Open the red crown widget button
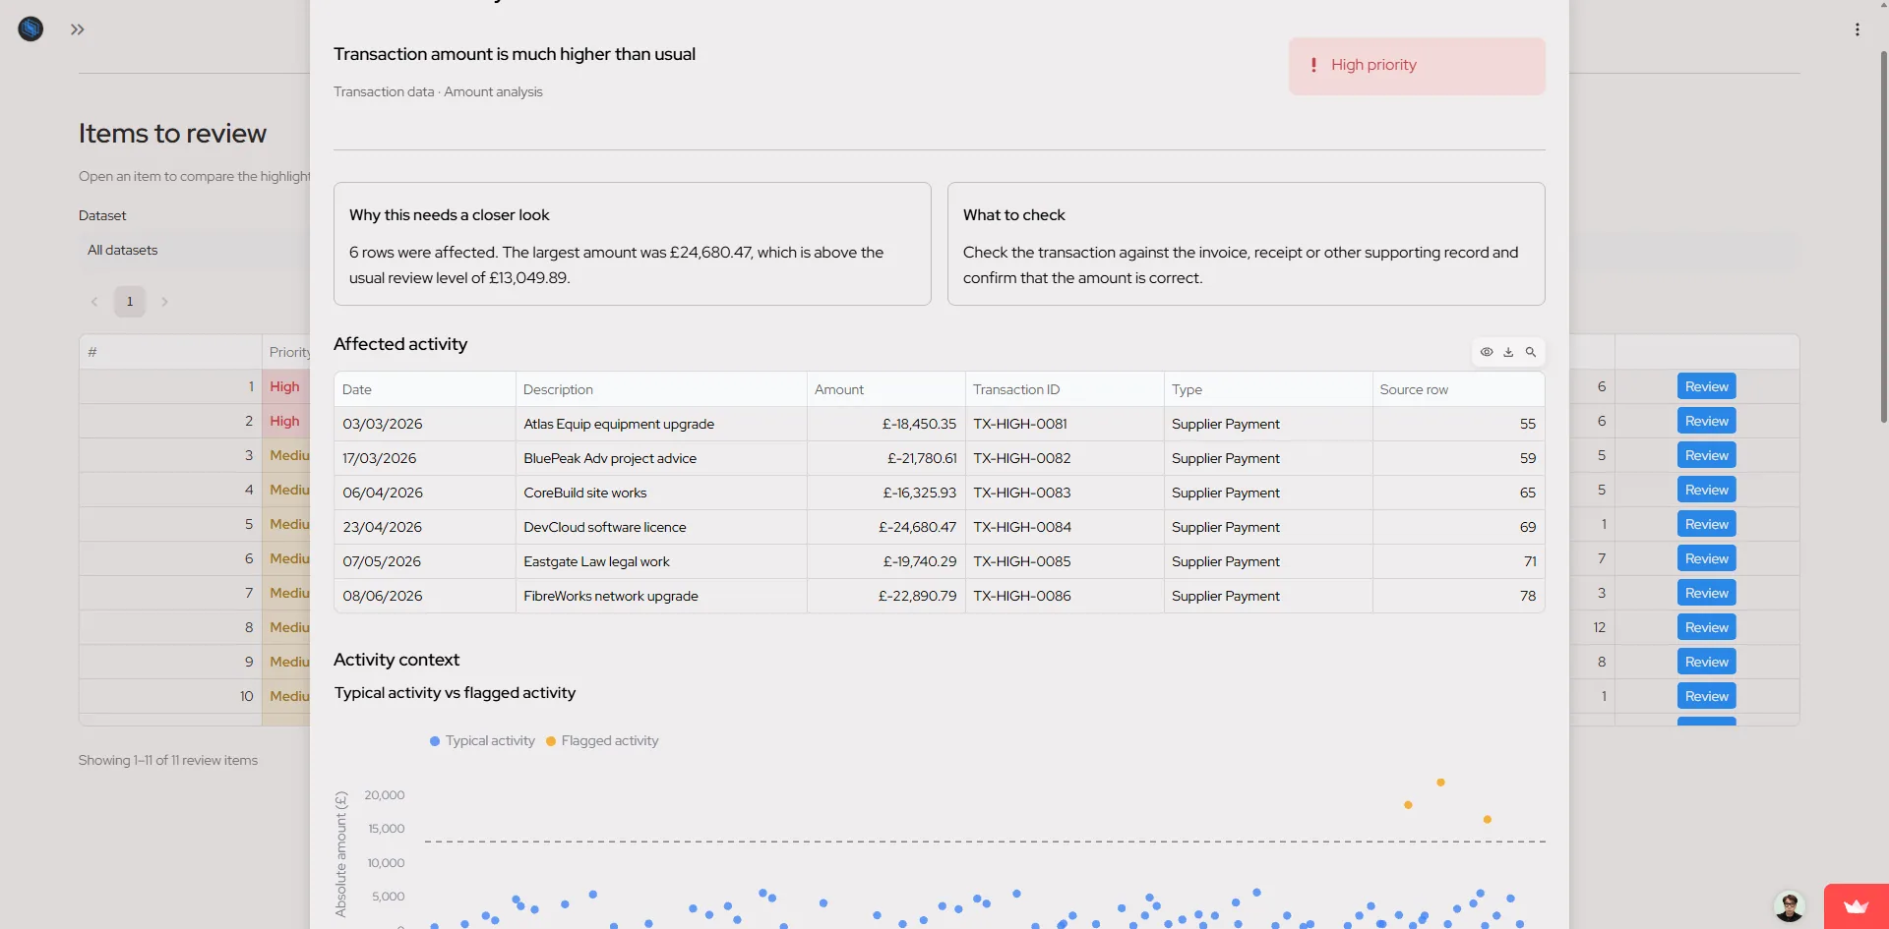This screenshot has height=929, width=1889. coord(1856,906)
